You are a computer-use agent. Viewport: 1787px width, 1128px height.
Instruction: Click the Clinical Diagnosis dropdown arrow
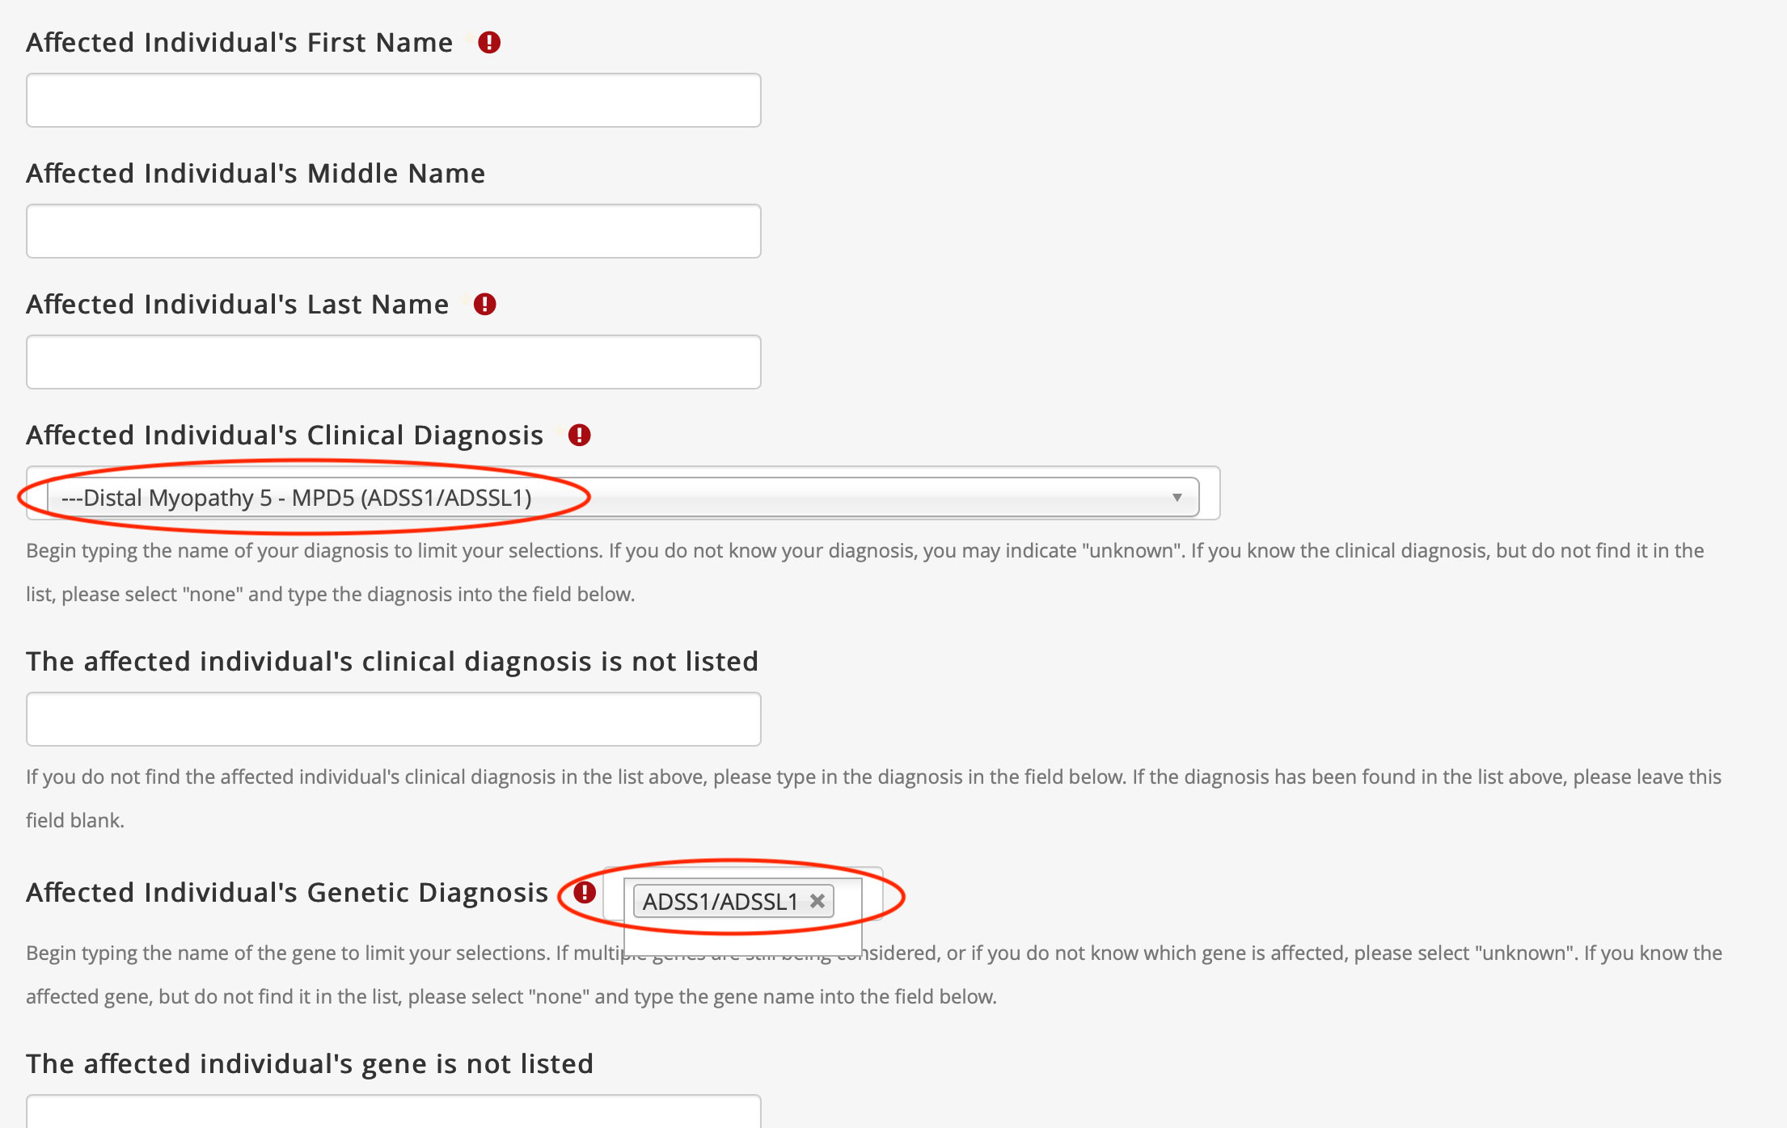click(x=1177, y=498)
